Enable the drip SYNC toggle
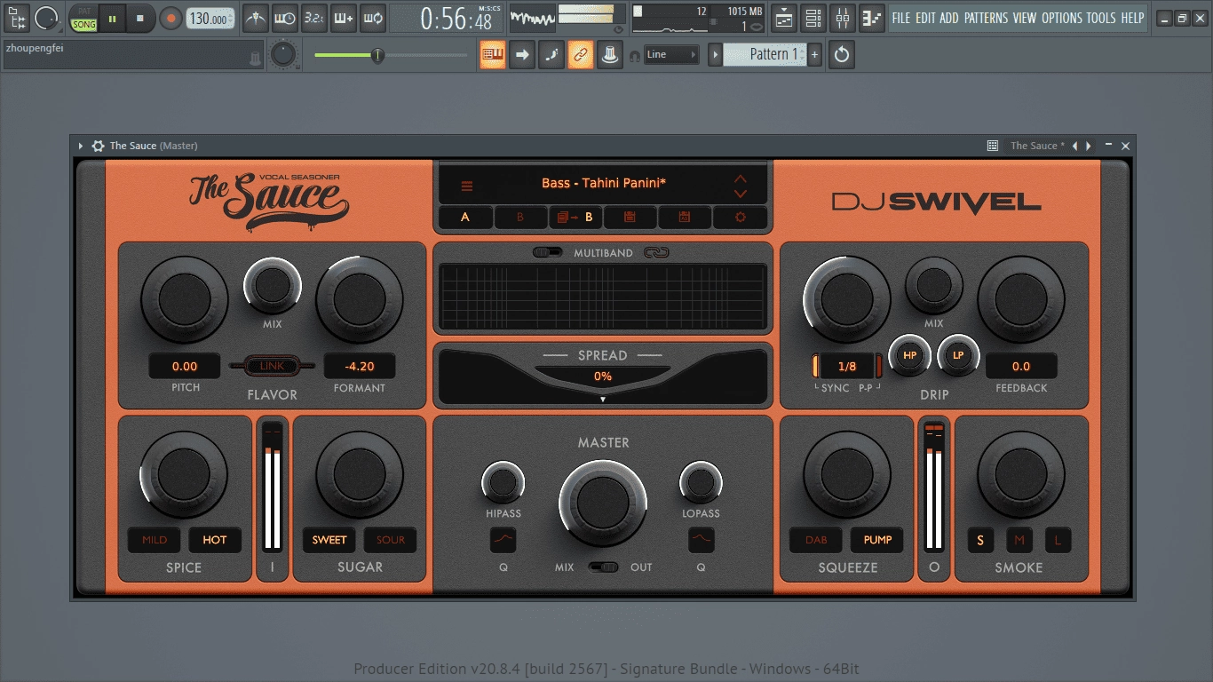 tap(816, 366)
